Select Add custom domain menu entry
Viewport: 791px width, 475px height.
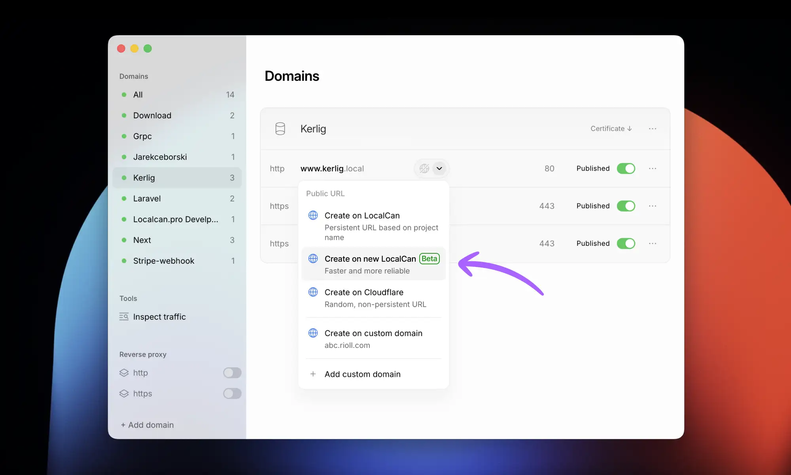pyautogui.click(x=373, y=374)
